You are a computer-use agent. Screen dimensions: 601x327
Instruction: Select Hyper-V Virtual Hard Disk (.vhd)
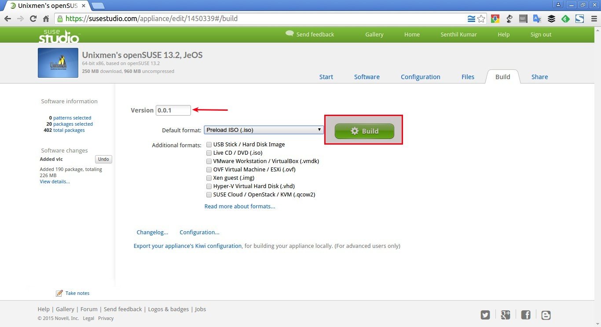[x=209, y=186]
